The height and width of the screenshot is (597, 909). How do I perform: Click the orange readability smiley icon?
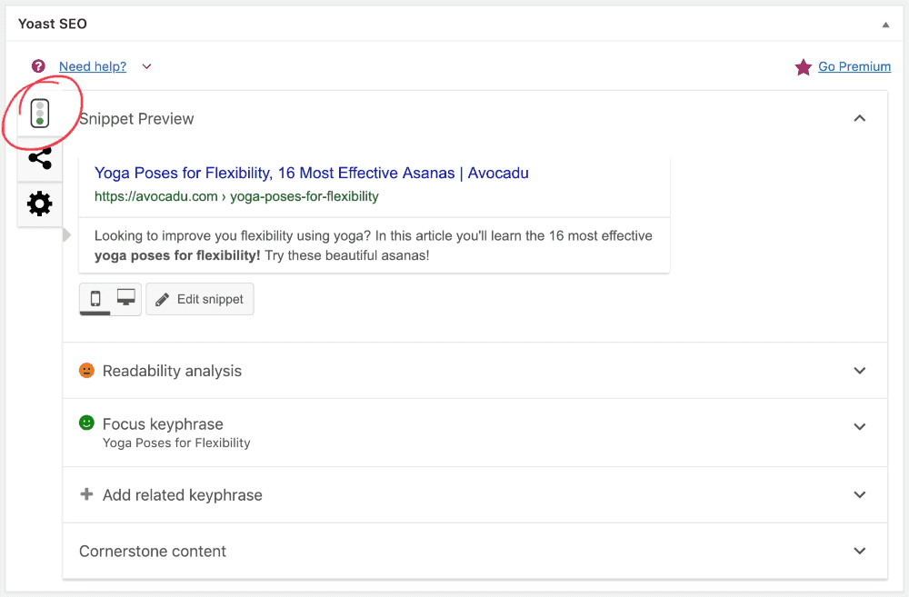coord(86,371)
